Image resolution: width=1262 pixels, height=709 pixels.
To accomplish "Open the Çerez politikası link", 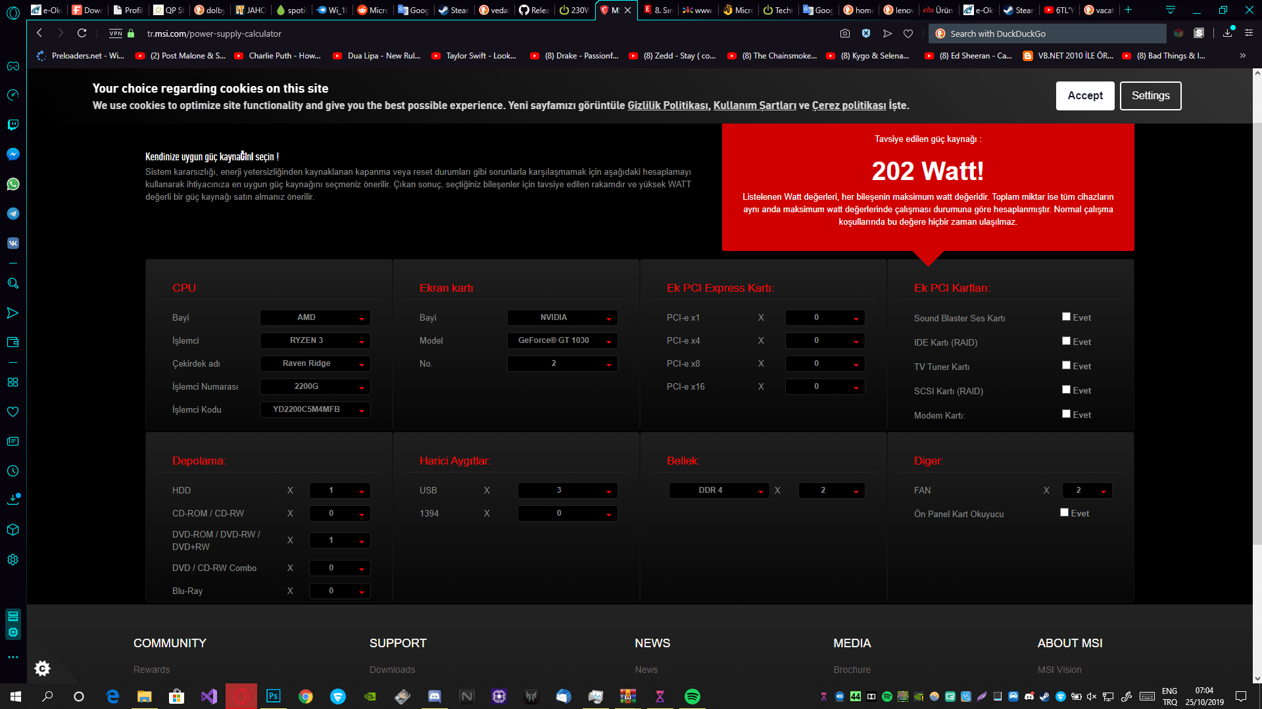I will click(849, 105).
